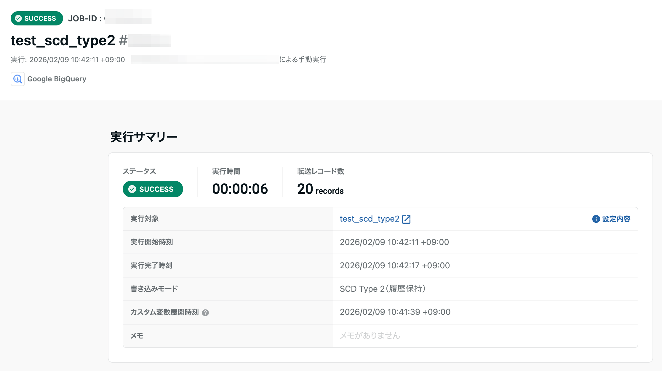Viewport: 662px width, 371px height.
Task: Click the 実行サマリー section heading
Action: 143,136
